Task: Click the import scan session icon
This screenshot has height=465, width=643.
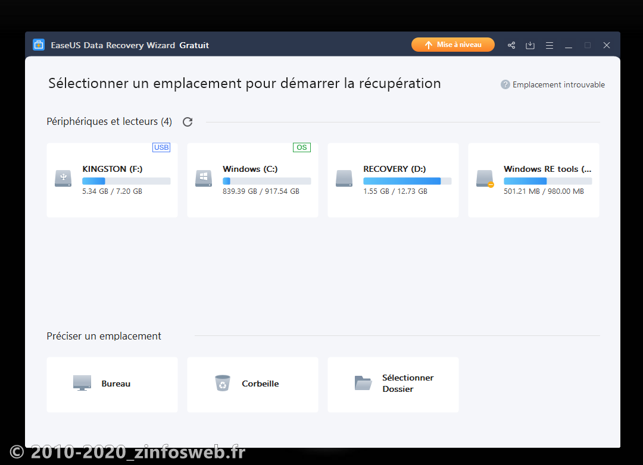Action: click(530, 45)
